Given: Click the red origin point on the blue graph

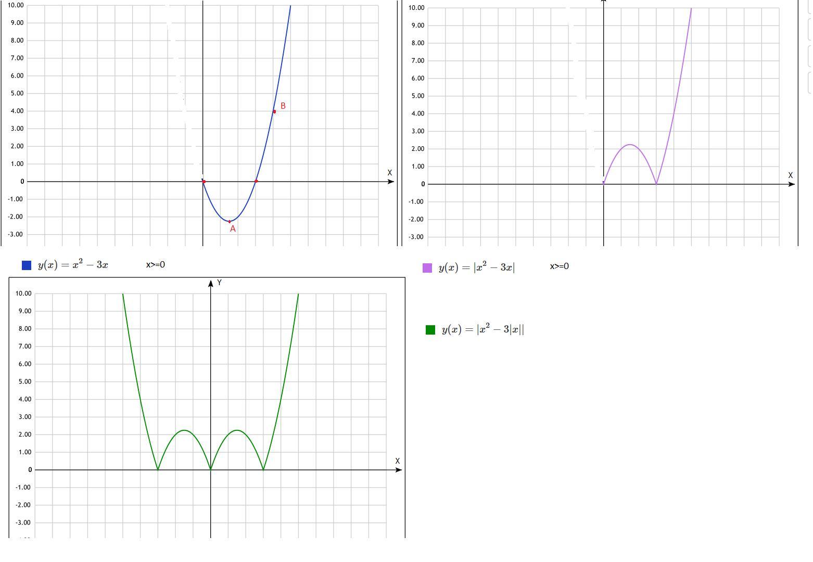Looking at the screenshot, I should point(204,182).
